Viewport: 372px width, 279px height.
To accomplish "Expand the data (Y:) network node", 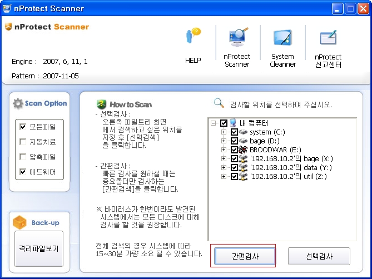I will [224, 167].
